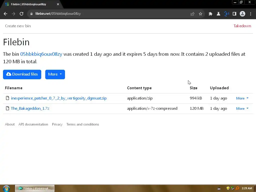Screen dimensions: 256x192
Task: Expand More menu for the zip file
Action: click(x=242, y=98)
